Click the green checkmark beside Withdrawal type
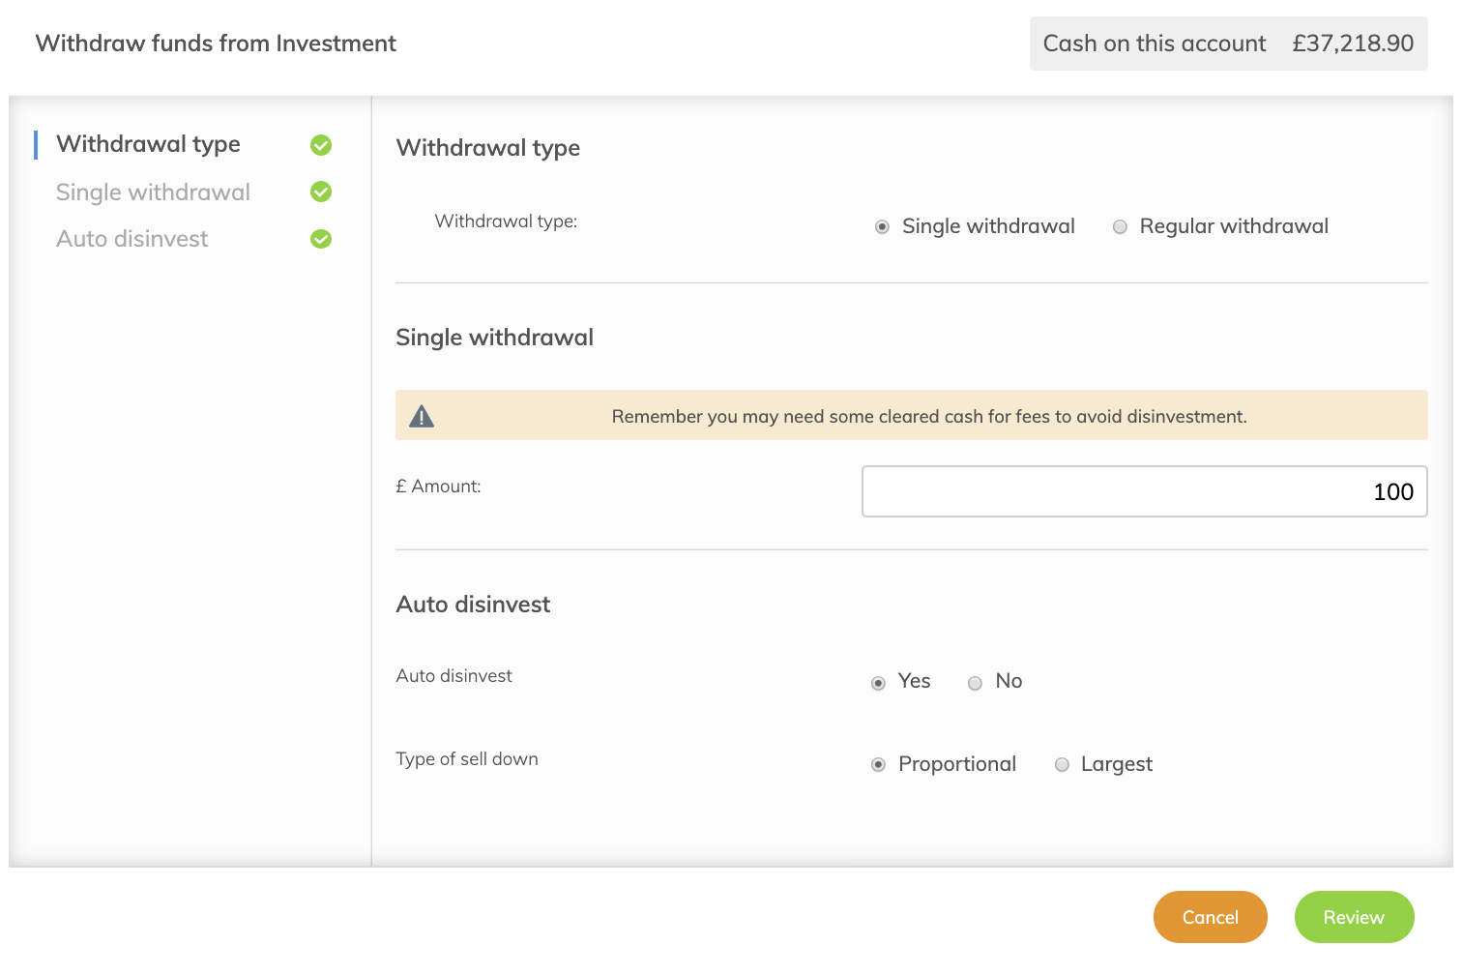 (x=321, y=145)
